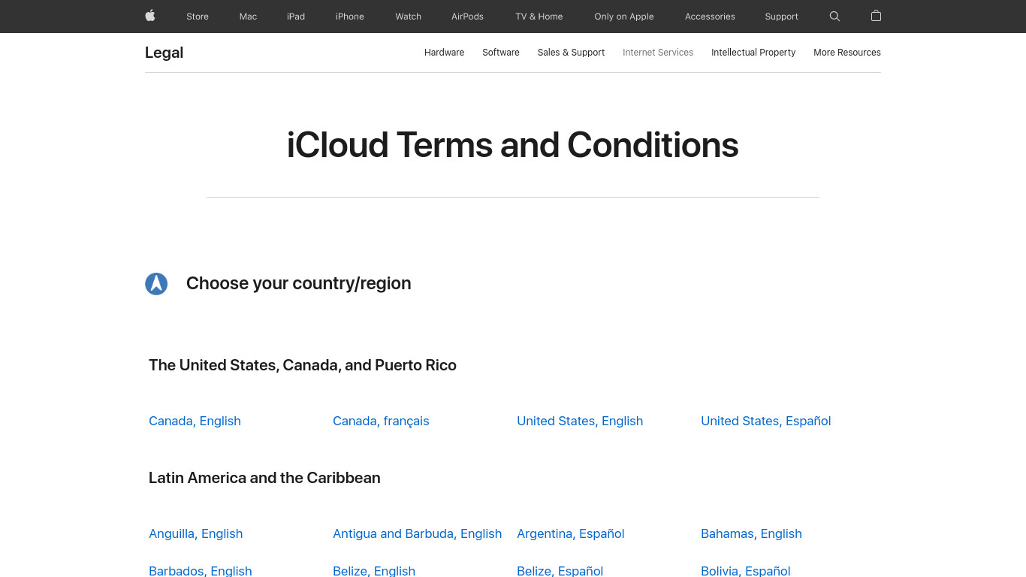Go to the Legal home link
1026x577 pixels.
[164, 53]
